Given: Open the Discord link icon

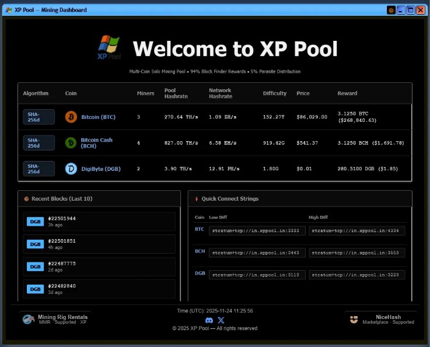Looking at the screenshot, I should pos(209,320).
